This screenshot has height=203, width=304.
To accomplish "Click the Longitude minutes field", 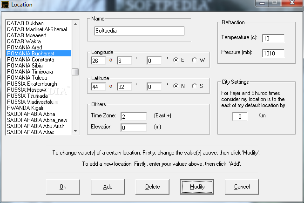I will tap(124, 61).
